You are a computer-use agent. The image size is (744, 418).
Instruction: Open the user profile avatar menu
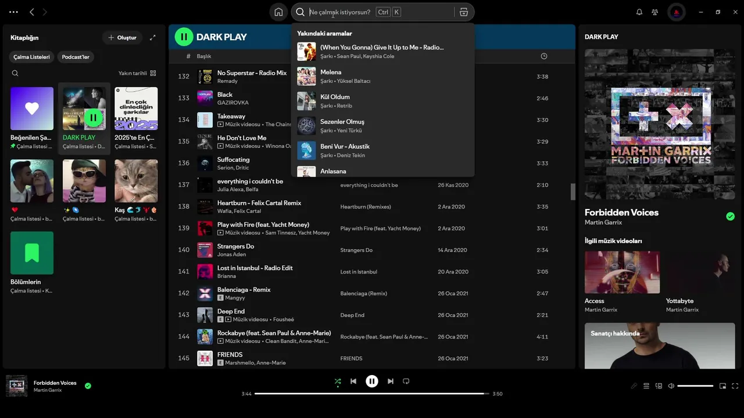(x=677, y=12)
